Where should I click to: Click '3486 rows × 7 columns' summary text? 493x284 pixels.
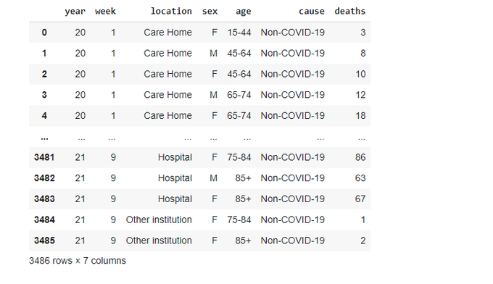pyautogui.click(x=78, y=261)
